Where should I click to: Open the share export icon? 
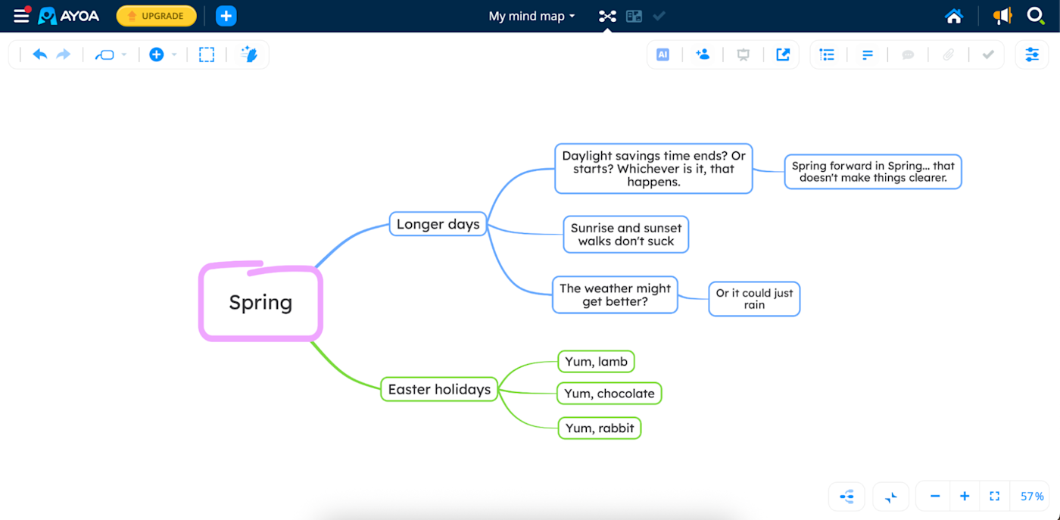click(x=783, y=54)
